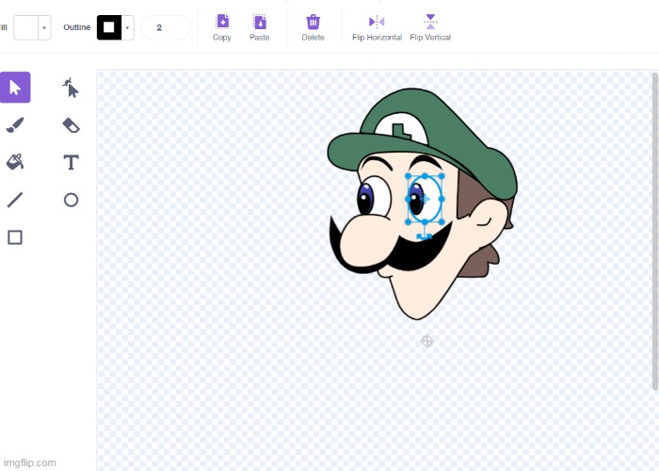Delete the selected eye shape
The image size is (659, 471).
point(313,27)
